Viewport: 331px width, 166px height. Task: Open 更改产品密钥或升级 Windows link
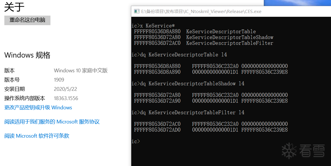(38, 107)
